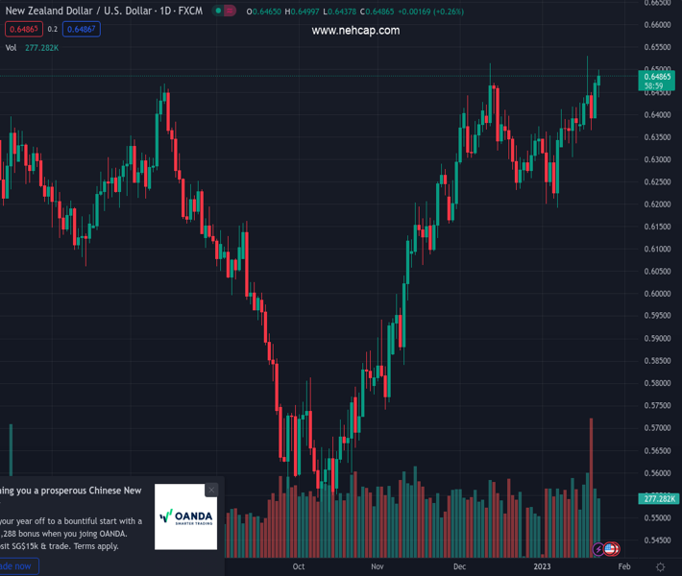Viewport: 682px width, 576px height.
Task: Close the OANDA advertisement popup
Action: [x=211, y=490]
